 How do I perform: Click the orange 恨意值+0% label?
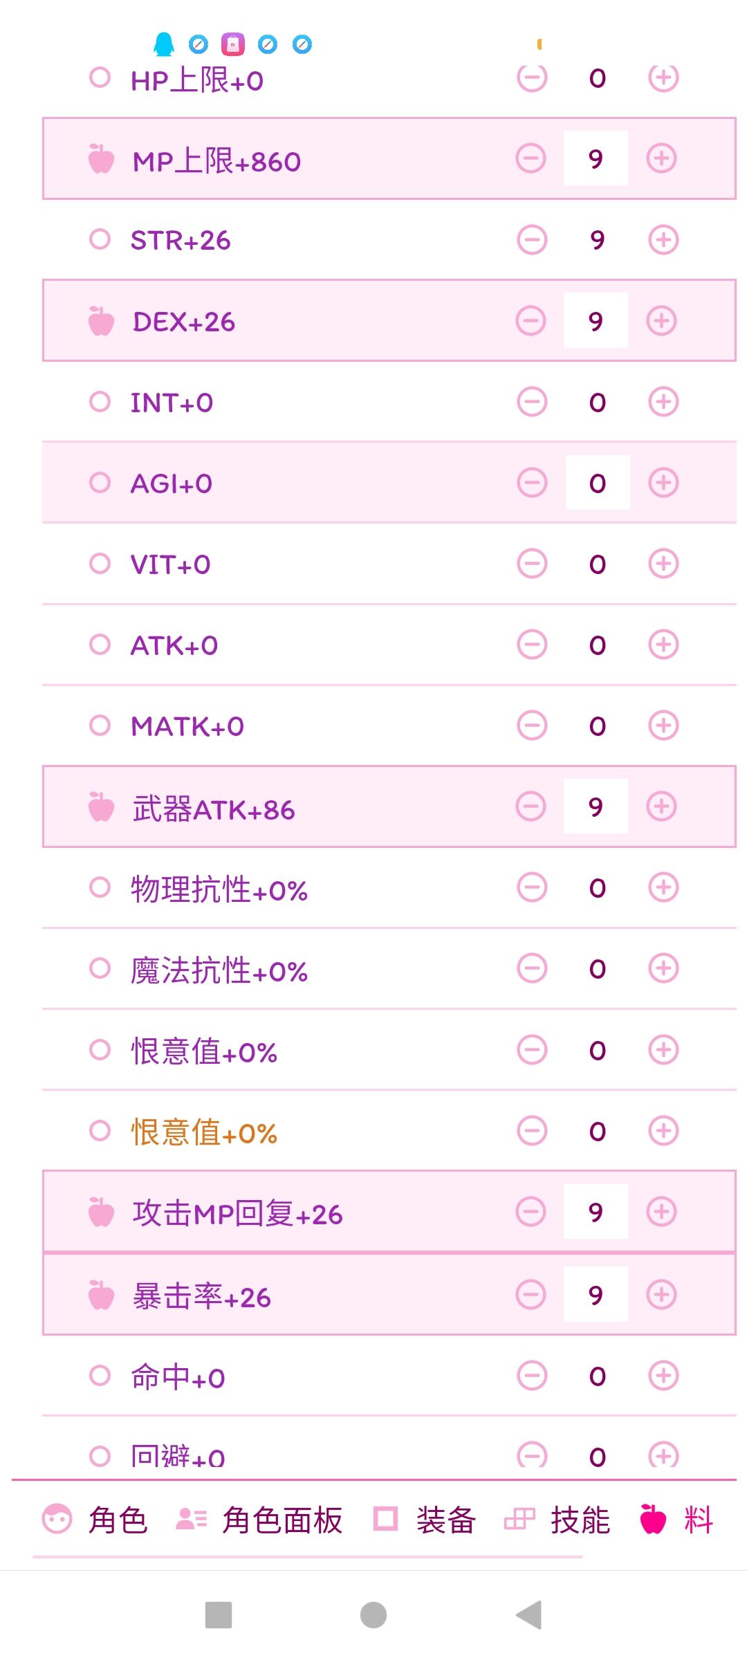[204, 1132]
